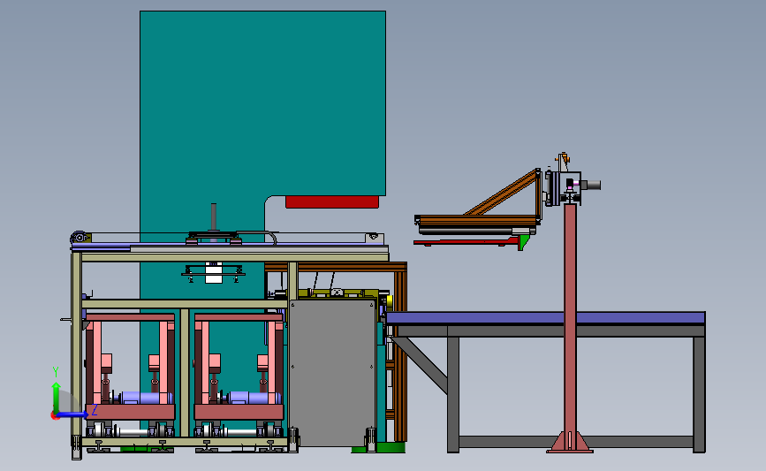Screen dimensions: 766x471
Task: Select the top bar of the right pink cart
Action: point(239,317)
